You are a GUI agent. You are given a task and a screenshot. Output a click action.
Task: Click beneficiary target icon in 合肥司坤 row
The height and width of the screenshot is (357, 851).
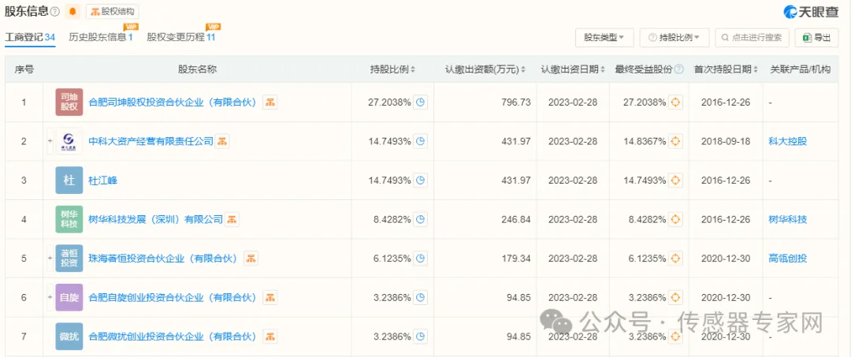click(675, 102)
